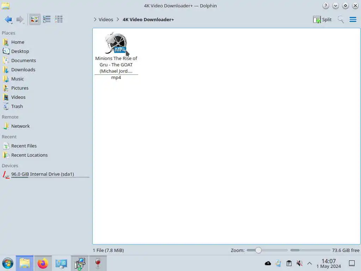The height and width of the screenshot is (271, 361).
Task: Open Recent Files entry
Action: click(x=24, y=146)
